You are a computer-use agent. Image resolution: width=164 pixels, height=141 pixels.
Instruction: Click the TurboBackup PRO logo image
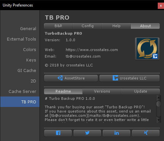147,49
